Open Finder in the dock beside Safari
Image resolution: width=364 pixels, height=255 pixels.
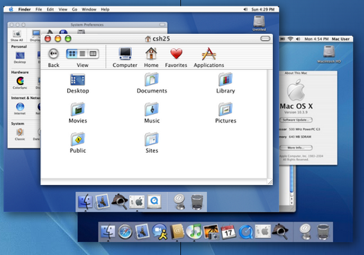click(x=108, y=232)
